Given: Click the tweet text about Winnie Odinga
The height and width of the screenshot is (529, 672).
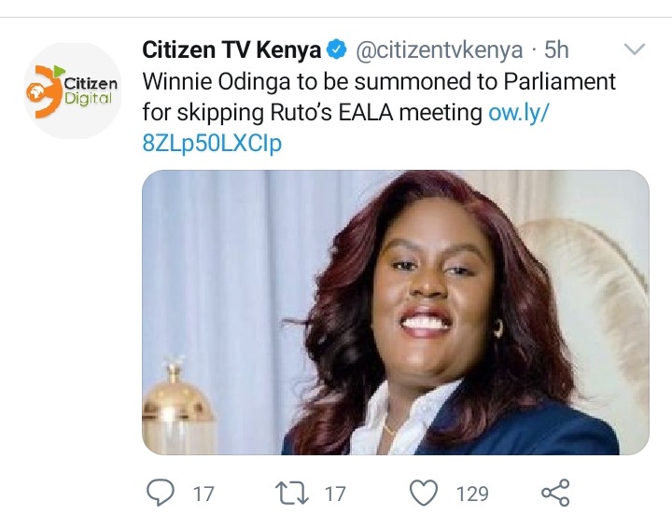Looking at the screenshot, I should coord(379,97).
